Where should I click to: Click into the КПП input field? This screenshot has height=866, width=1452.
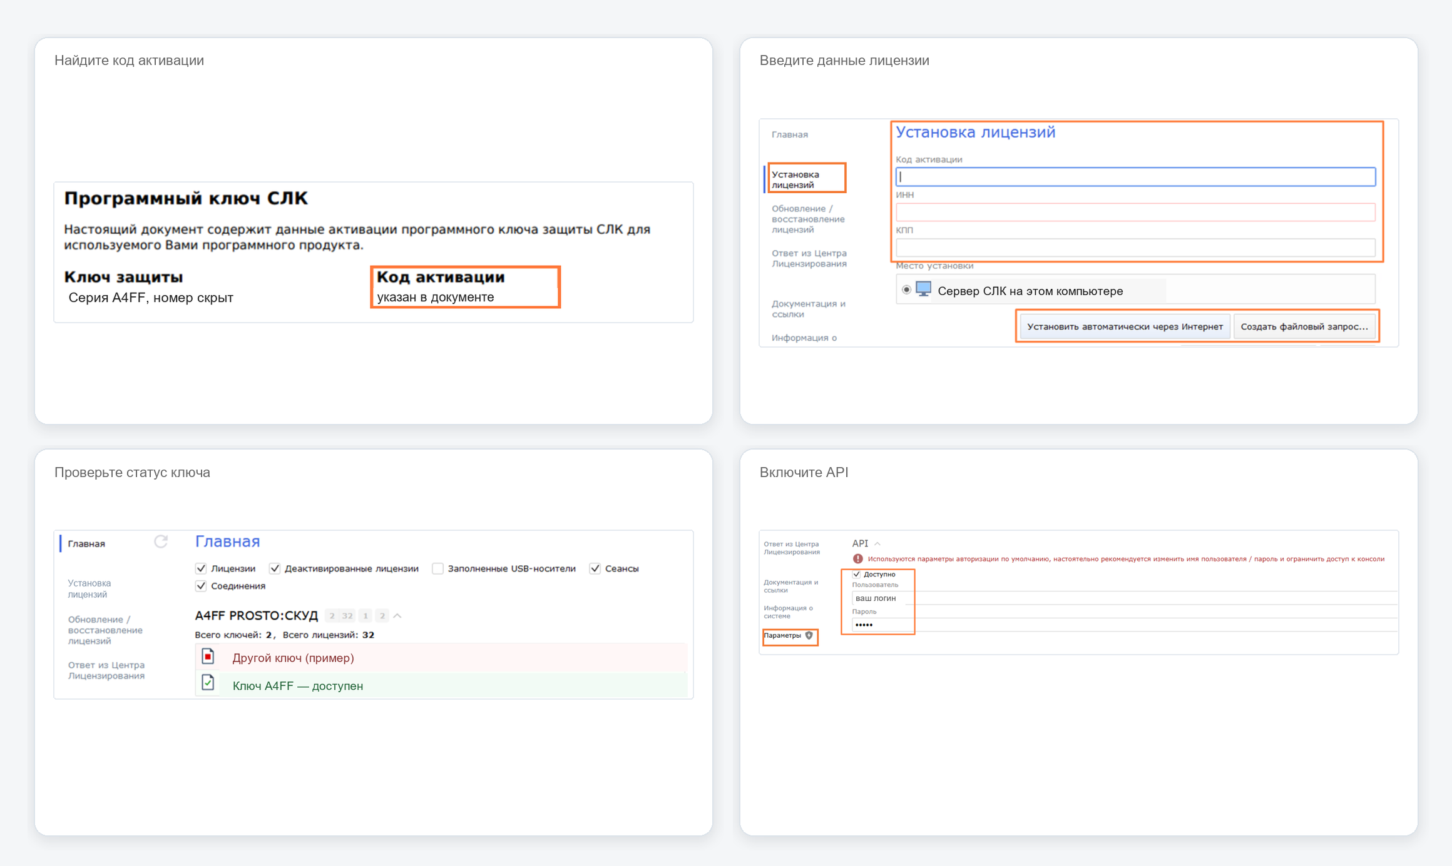coord(1135,248)
